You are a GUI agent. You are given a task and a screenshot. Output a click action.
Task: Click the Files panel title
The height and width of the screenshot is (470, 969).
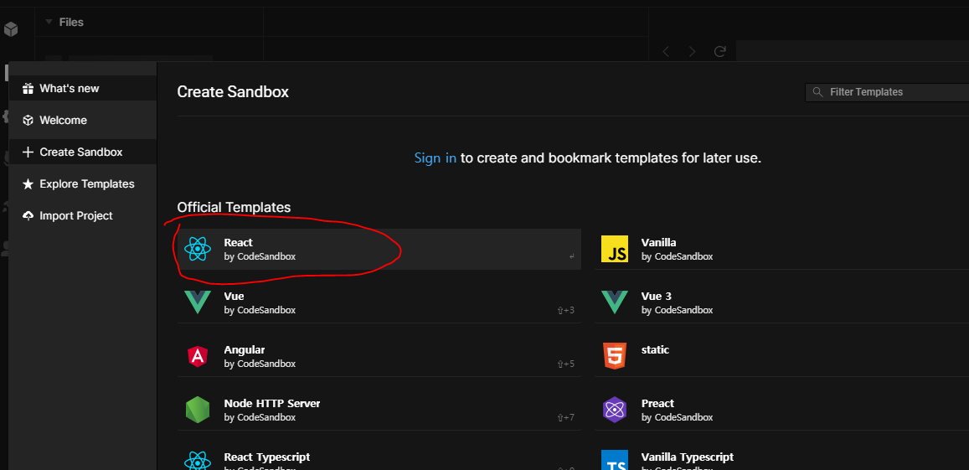point(71,22)
